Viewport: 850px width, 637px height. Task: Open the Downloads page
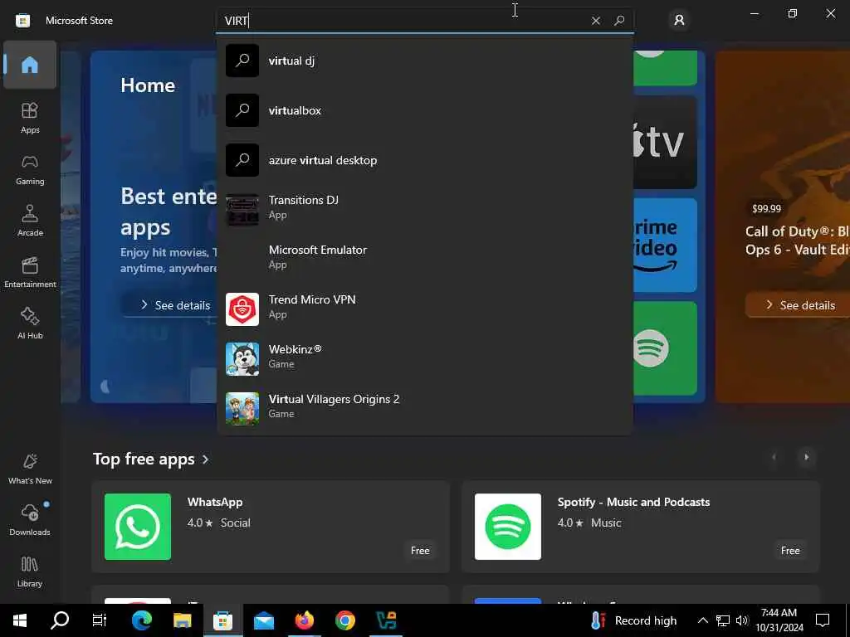click(30, 521)
